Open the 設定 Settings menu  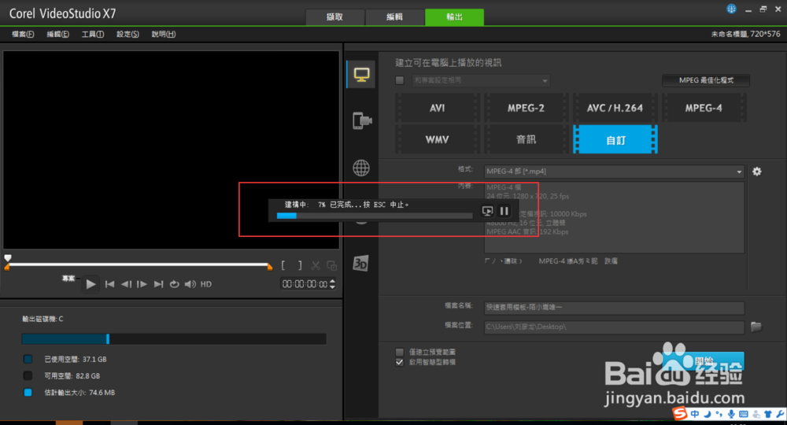click(127, 34)
